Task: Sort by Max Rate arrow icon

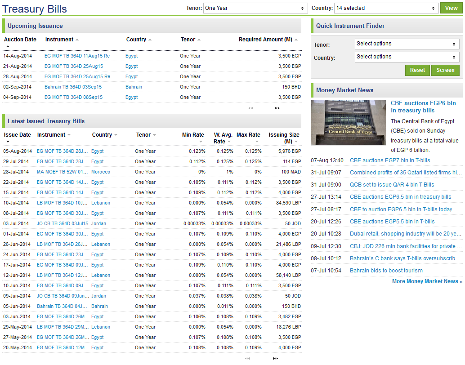Action: coord(257,142)
